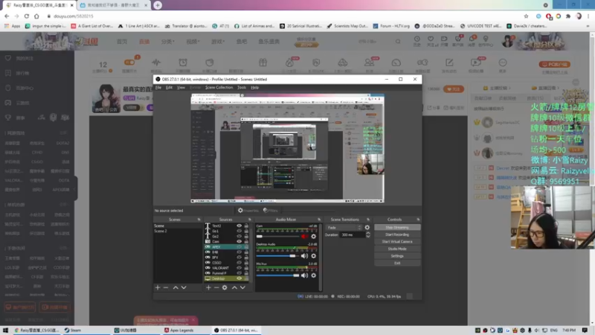
Task: Remove selected source with minus icon
Action: (x=216, y=287)
